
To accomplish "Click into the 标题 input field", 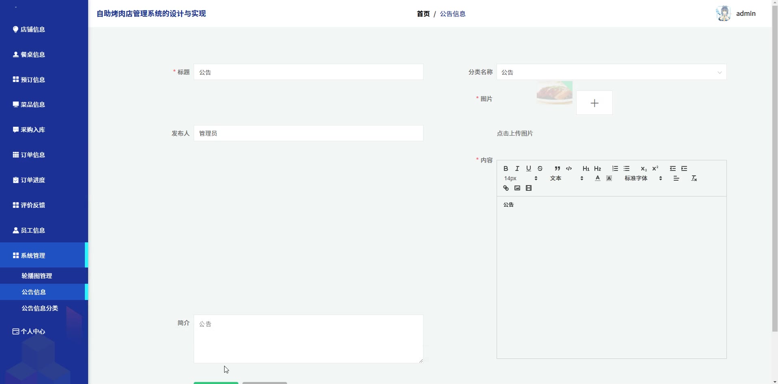I will tap(308, 72).
